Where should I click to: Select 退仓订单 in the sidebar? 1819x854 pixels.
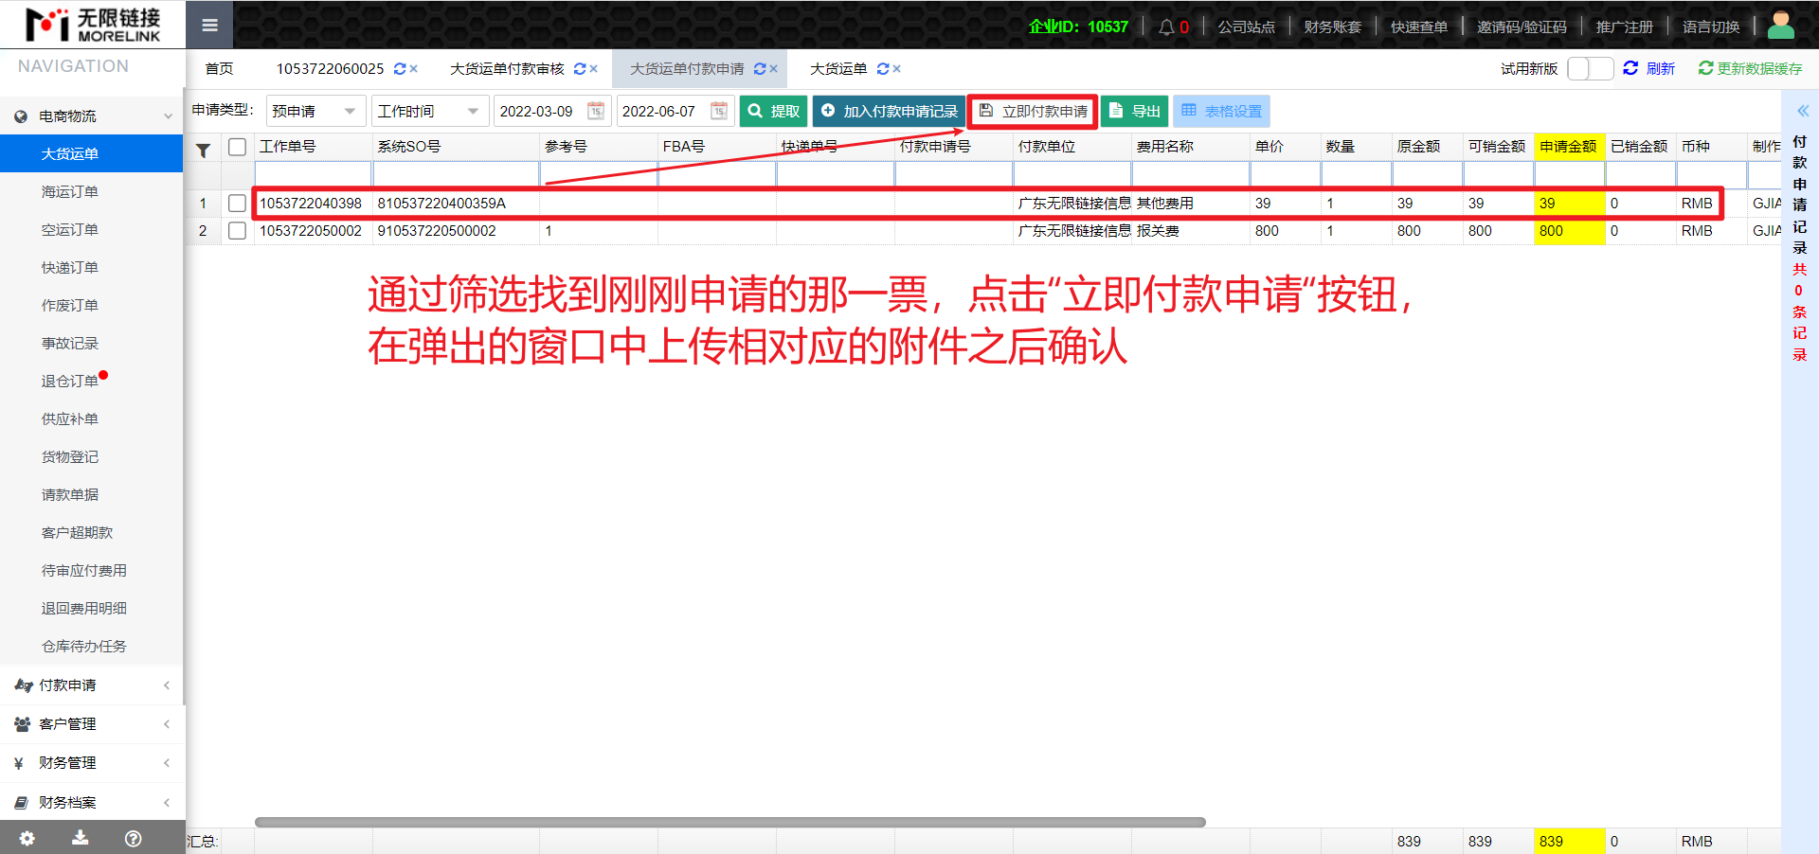92,382
